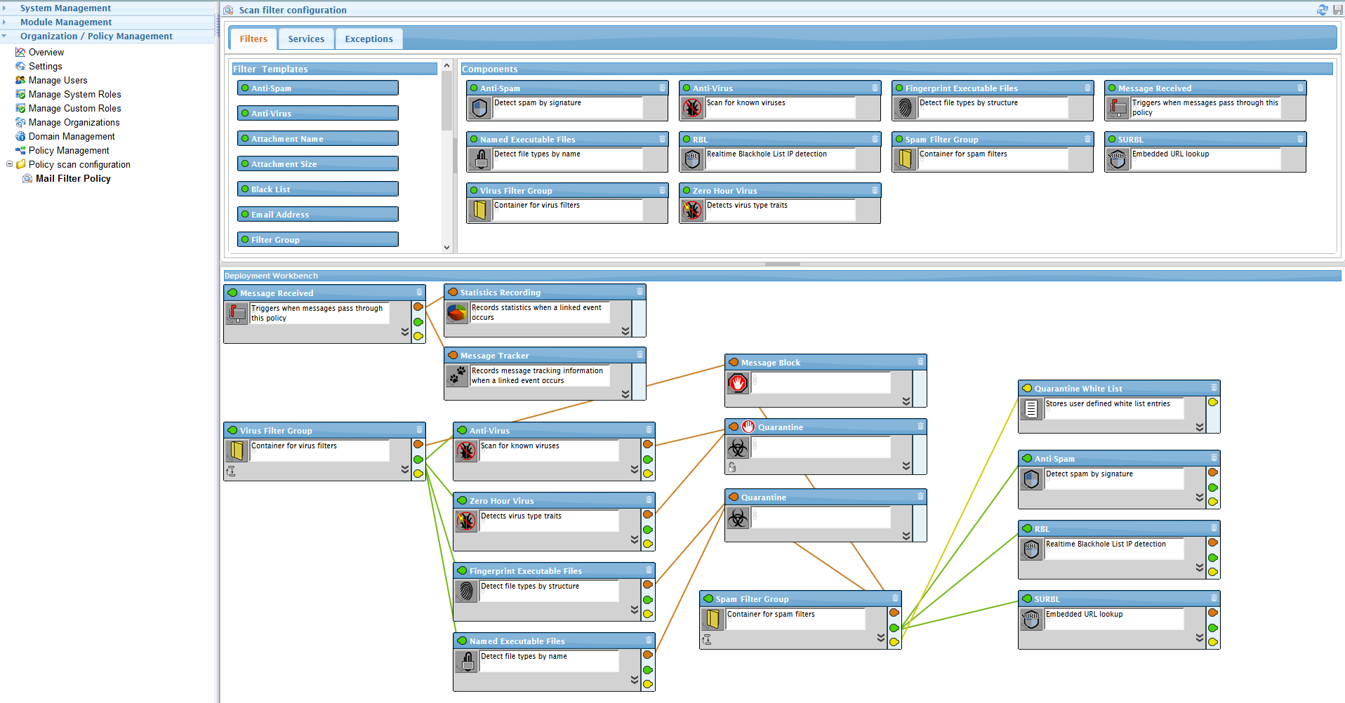The height and width of the screenshot is (703, 1345).
Task: Click the refresh icon at top right
Action: [x=1323, y=10]
